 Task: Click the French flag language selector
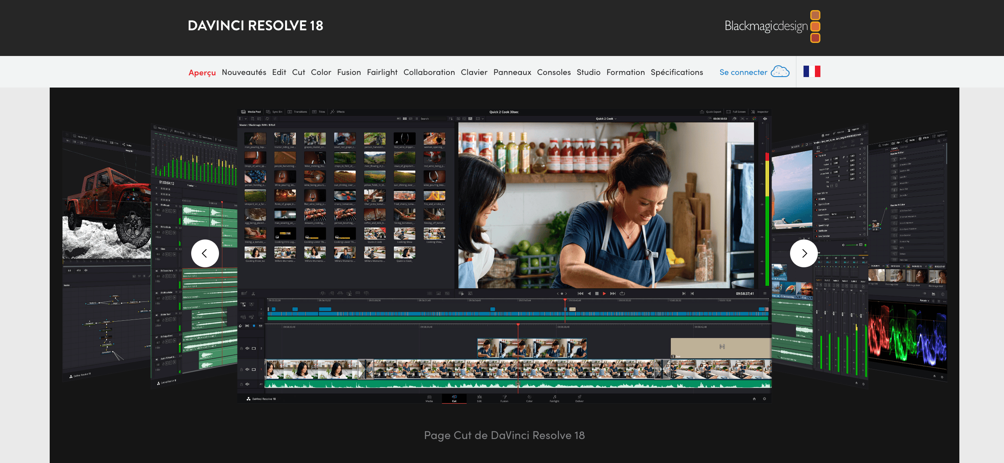tap(811, 72)
